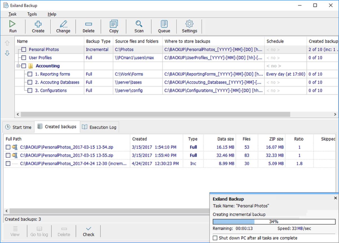This screenshot has height=243, width=339.
Task: Open the Tools menu
Action: [32, 14]
